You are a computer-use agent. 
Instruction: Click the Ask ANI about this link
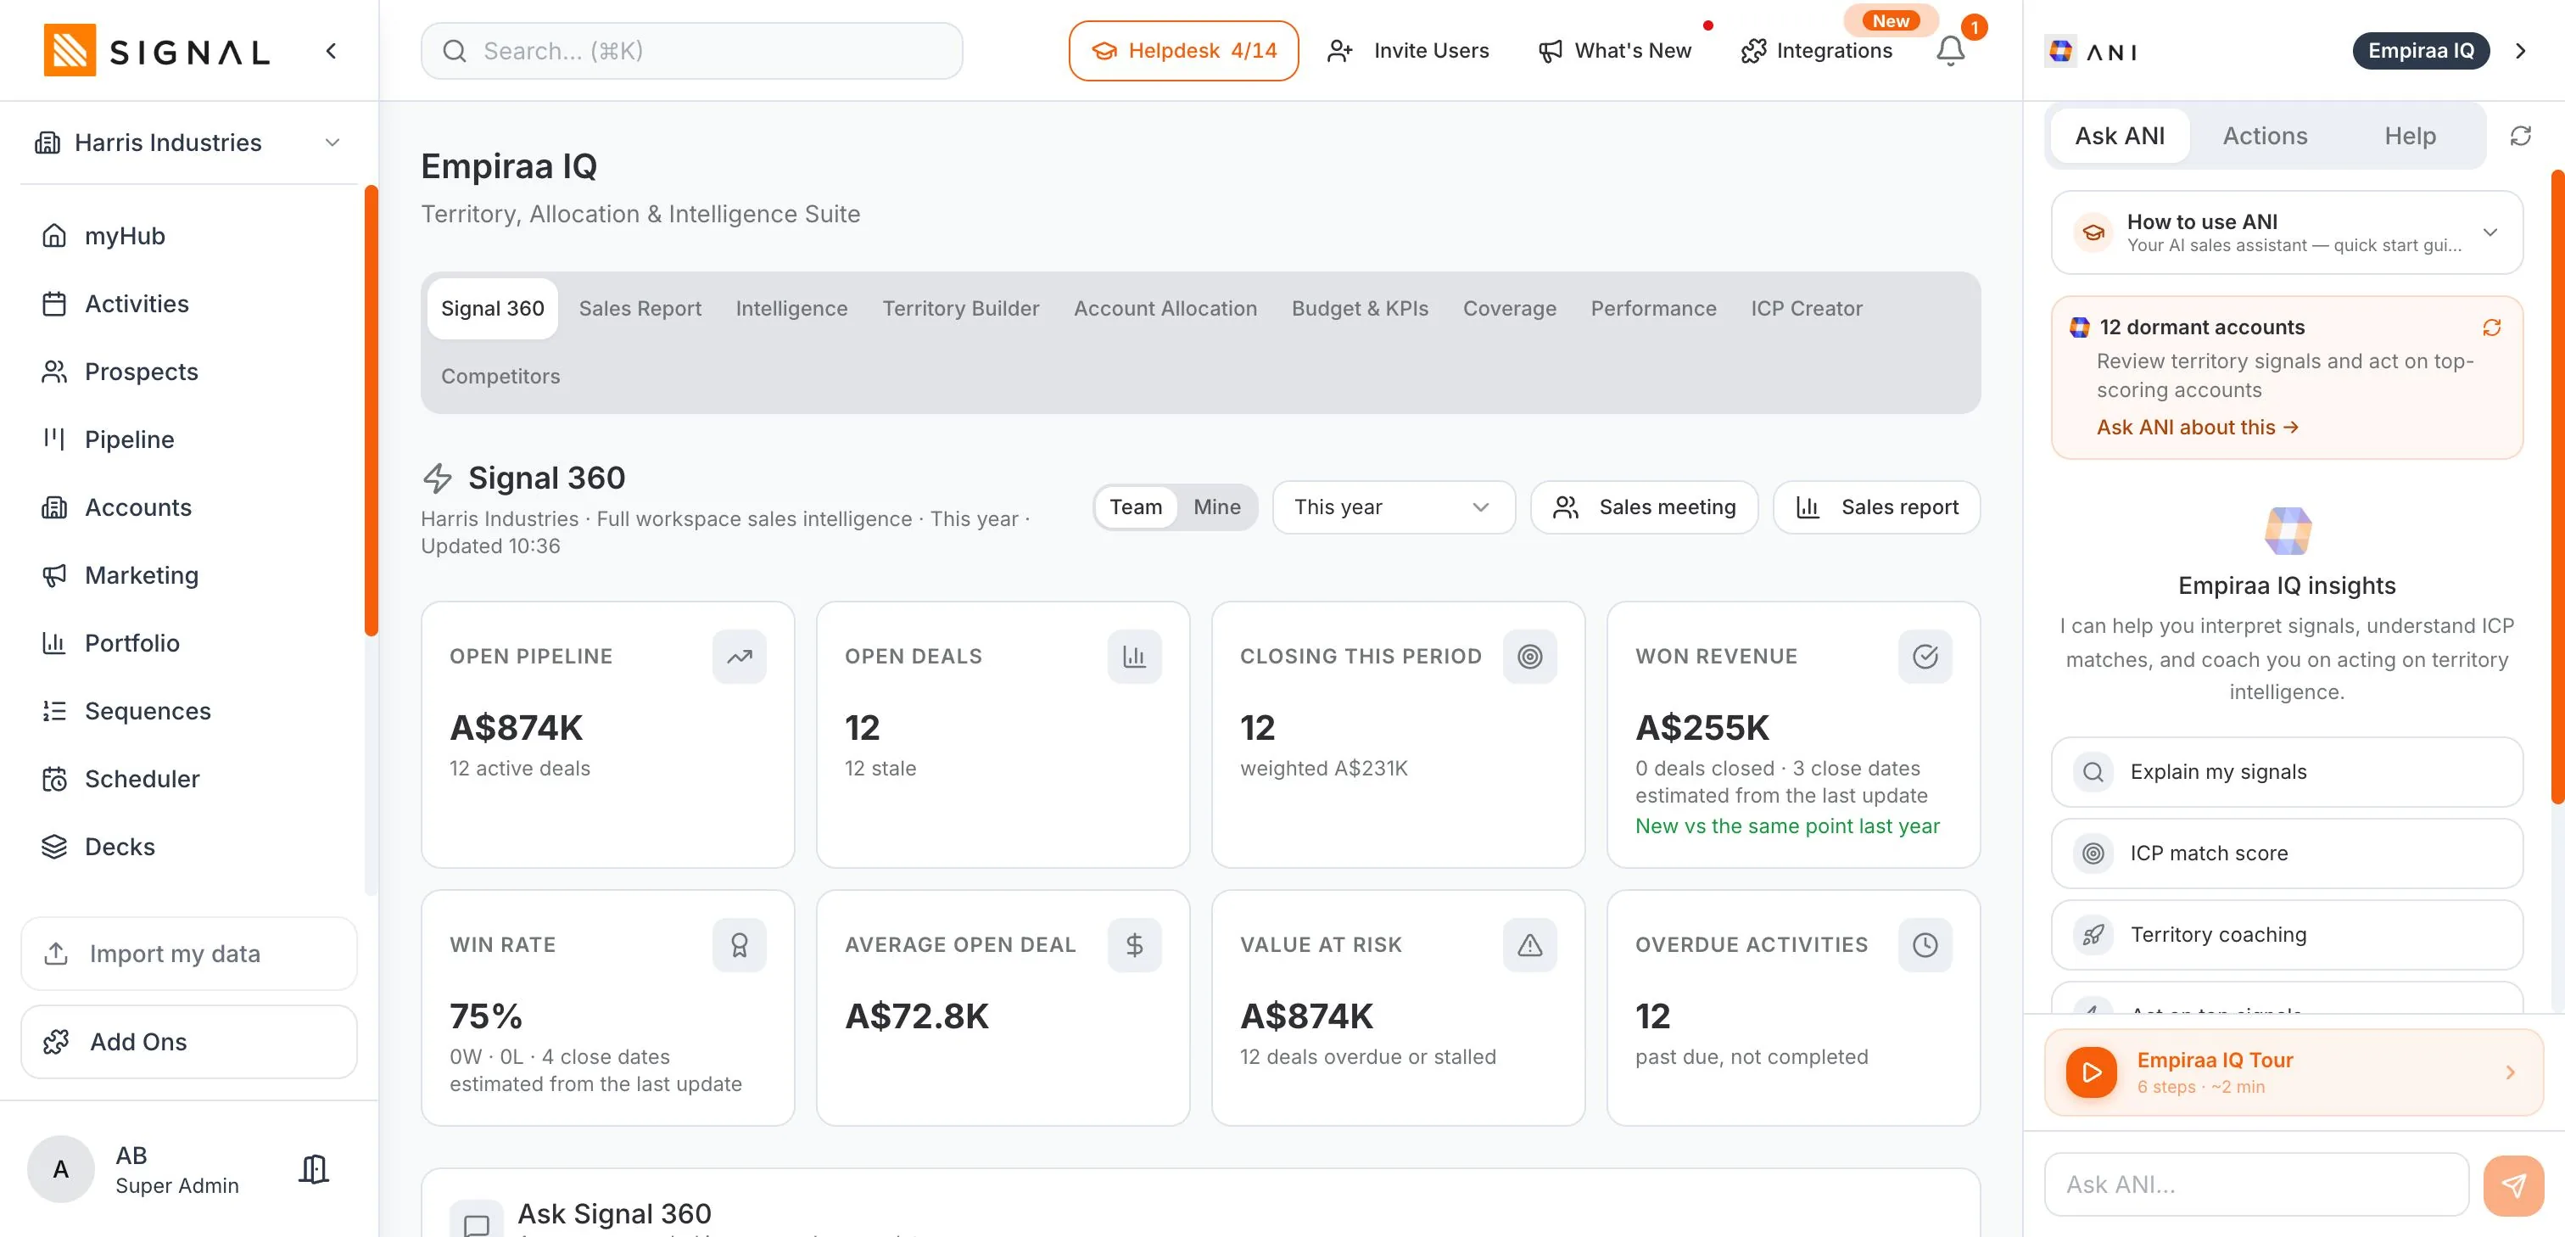(2198, 428)
